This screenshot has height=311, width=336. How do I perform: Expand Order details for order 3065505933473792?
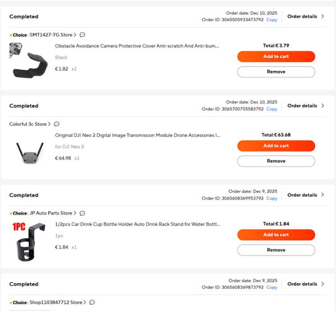tap(305, 16)
